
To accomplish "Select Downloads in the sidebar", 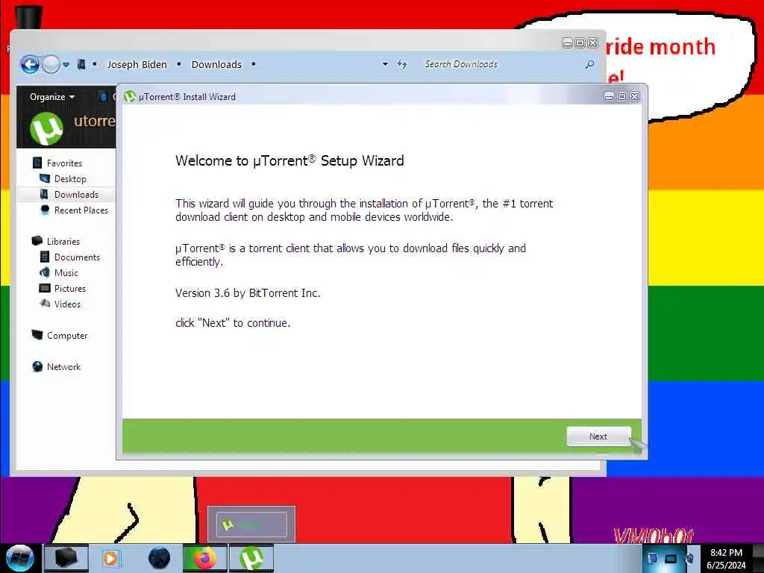I will click(x=77, y=195).
